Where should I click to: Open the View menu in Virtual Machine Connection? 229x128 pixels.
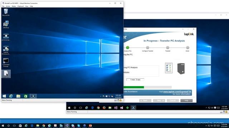[27, 6]
